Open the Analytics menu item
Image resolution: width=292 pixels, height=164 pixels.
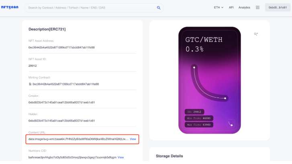click(x=244, y=8)
